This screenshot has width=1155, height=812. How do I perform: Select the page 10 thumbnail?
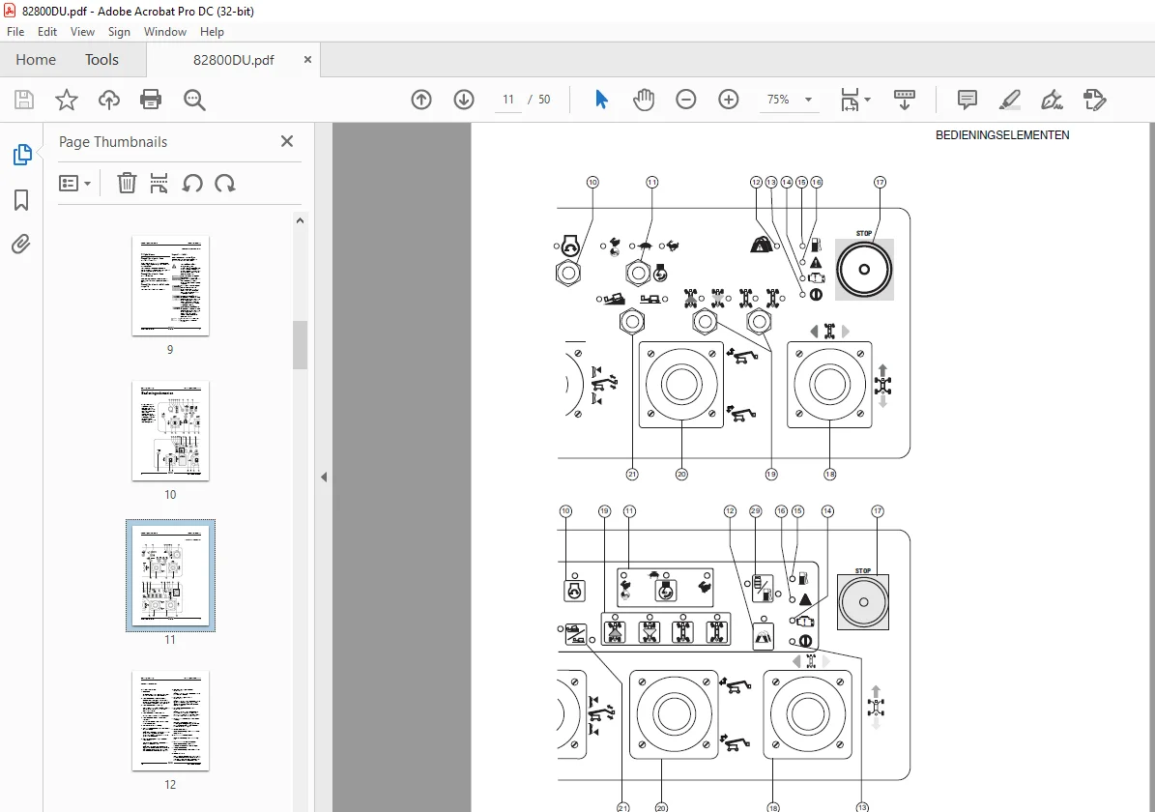click(x=170, y=431)
